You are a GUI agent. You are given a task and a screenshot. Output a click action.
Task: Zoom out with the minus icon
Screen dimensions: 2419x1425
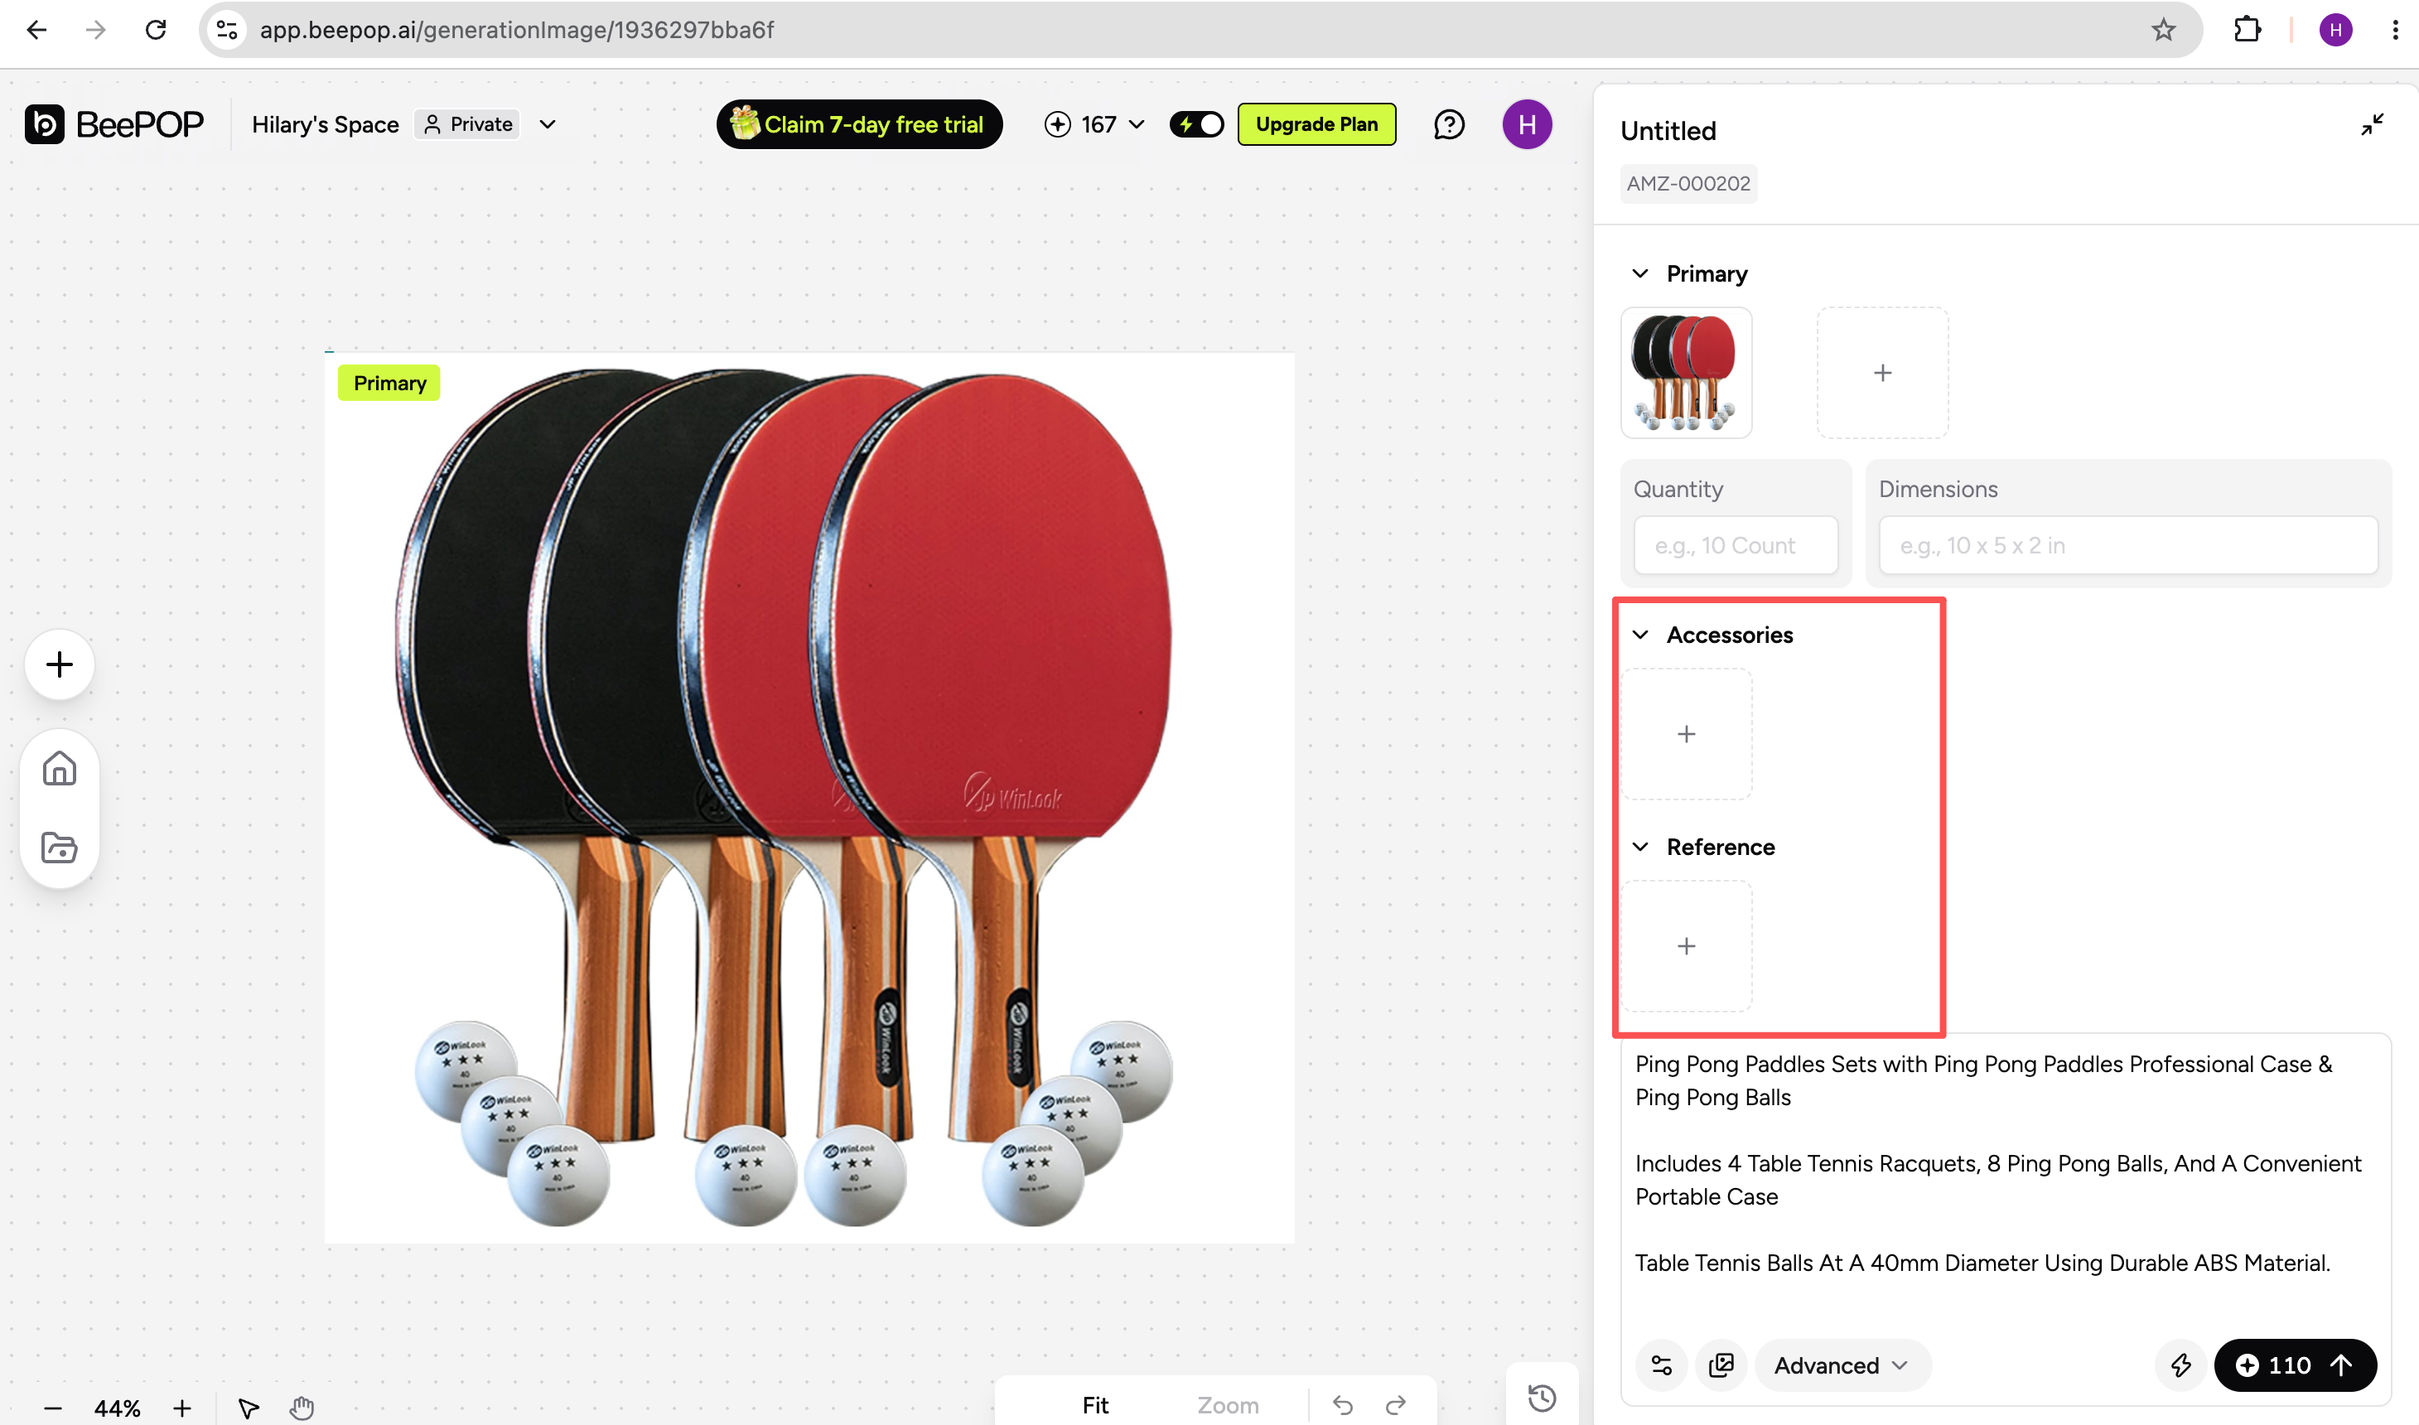(53, 1408)
